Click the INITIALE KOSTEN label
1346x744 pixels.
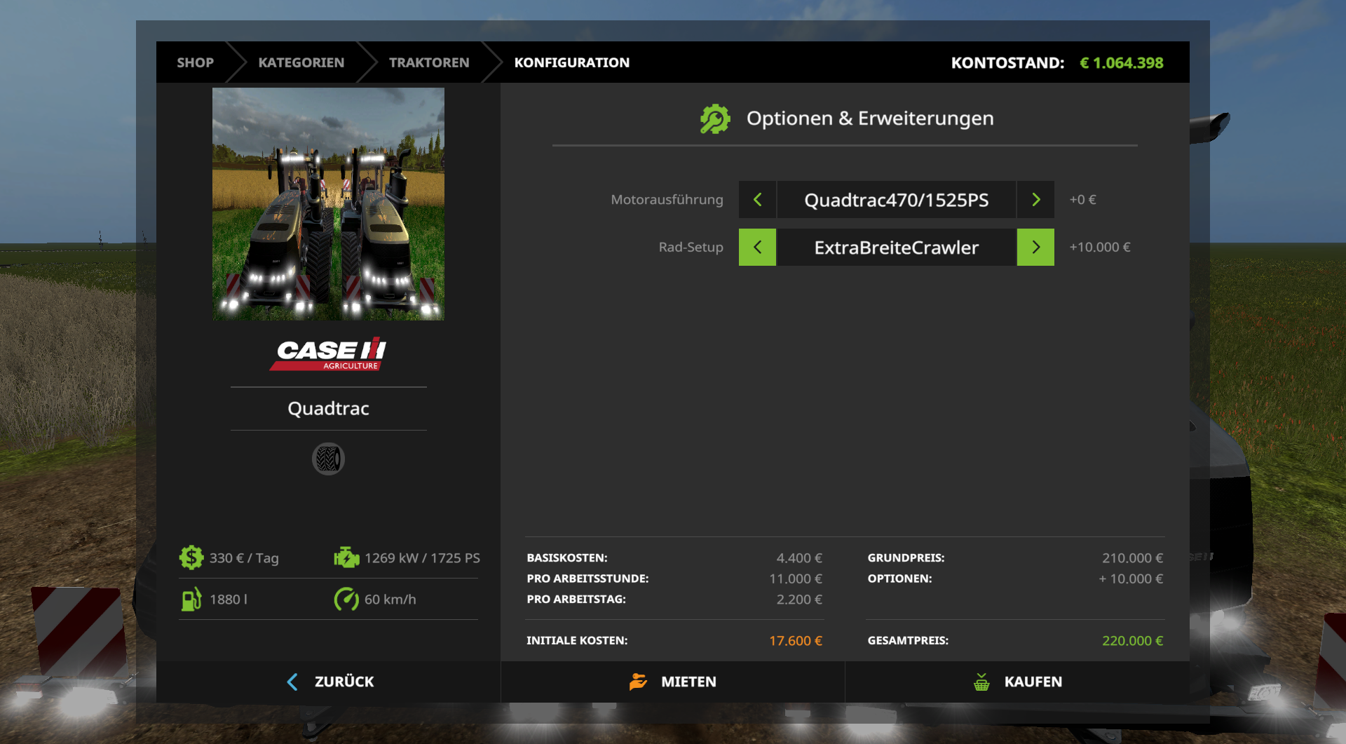577,641
